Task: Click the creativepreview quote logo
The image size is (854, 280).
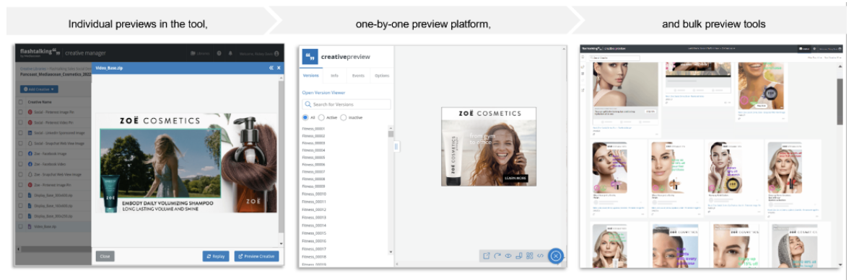Action: pyautogui.click(x=310, y=56)
